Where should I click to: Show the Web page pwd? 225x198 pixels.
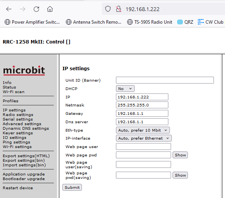click(x=180, y=155)
